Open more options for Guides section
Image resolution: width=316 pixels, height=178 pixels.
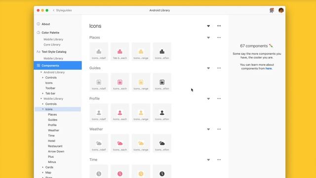219,68
